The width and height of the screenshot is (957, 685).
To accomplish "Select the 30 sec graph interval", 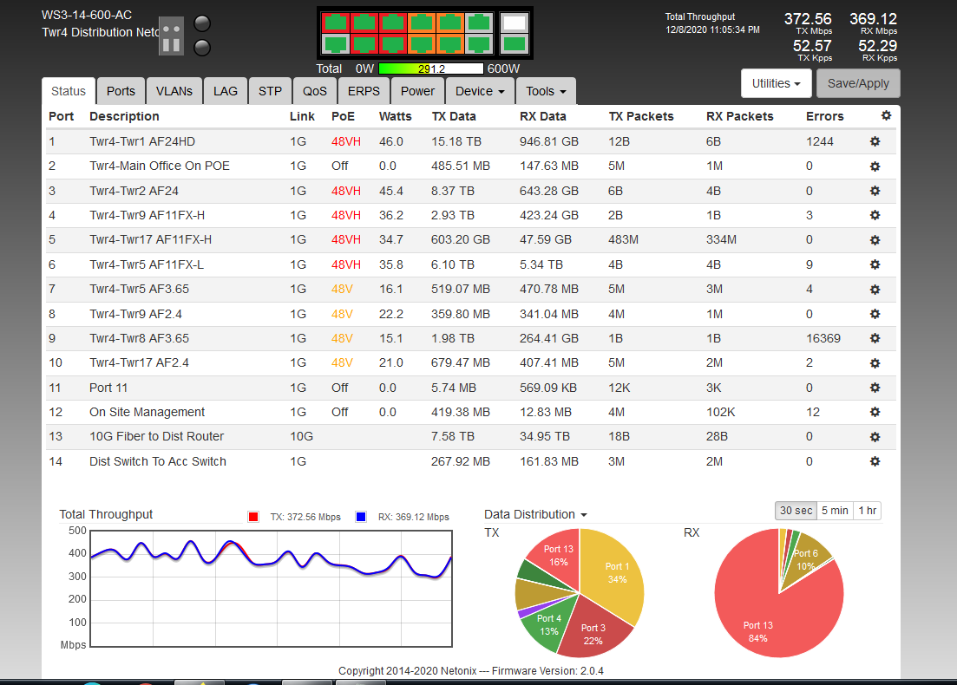I will pos(796,511).
